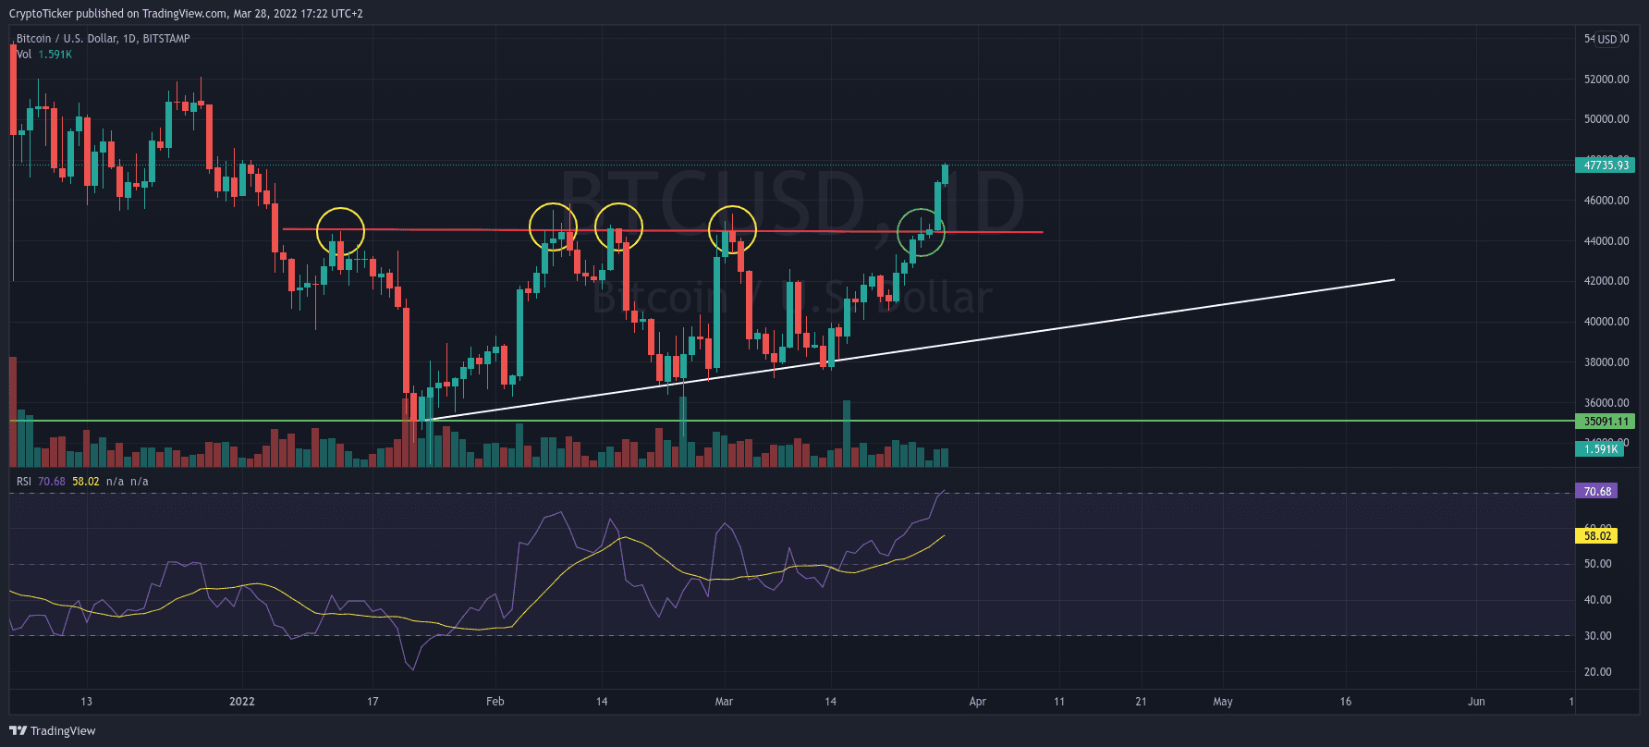Viewport: 1649px width, 747px height.
Task: Select the RSI indicator legend label
Action: click(x=24, y=482)
